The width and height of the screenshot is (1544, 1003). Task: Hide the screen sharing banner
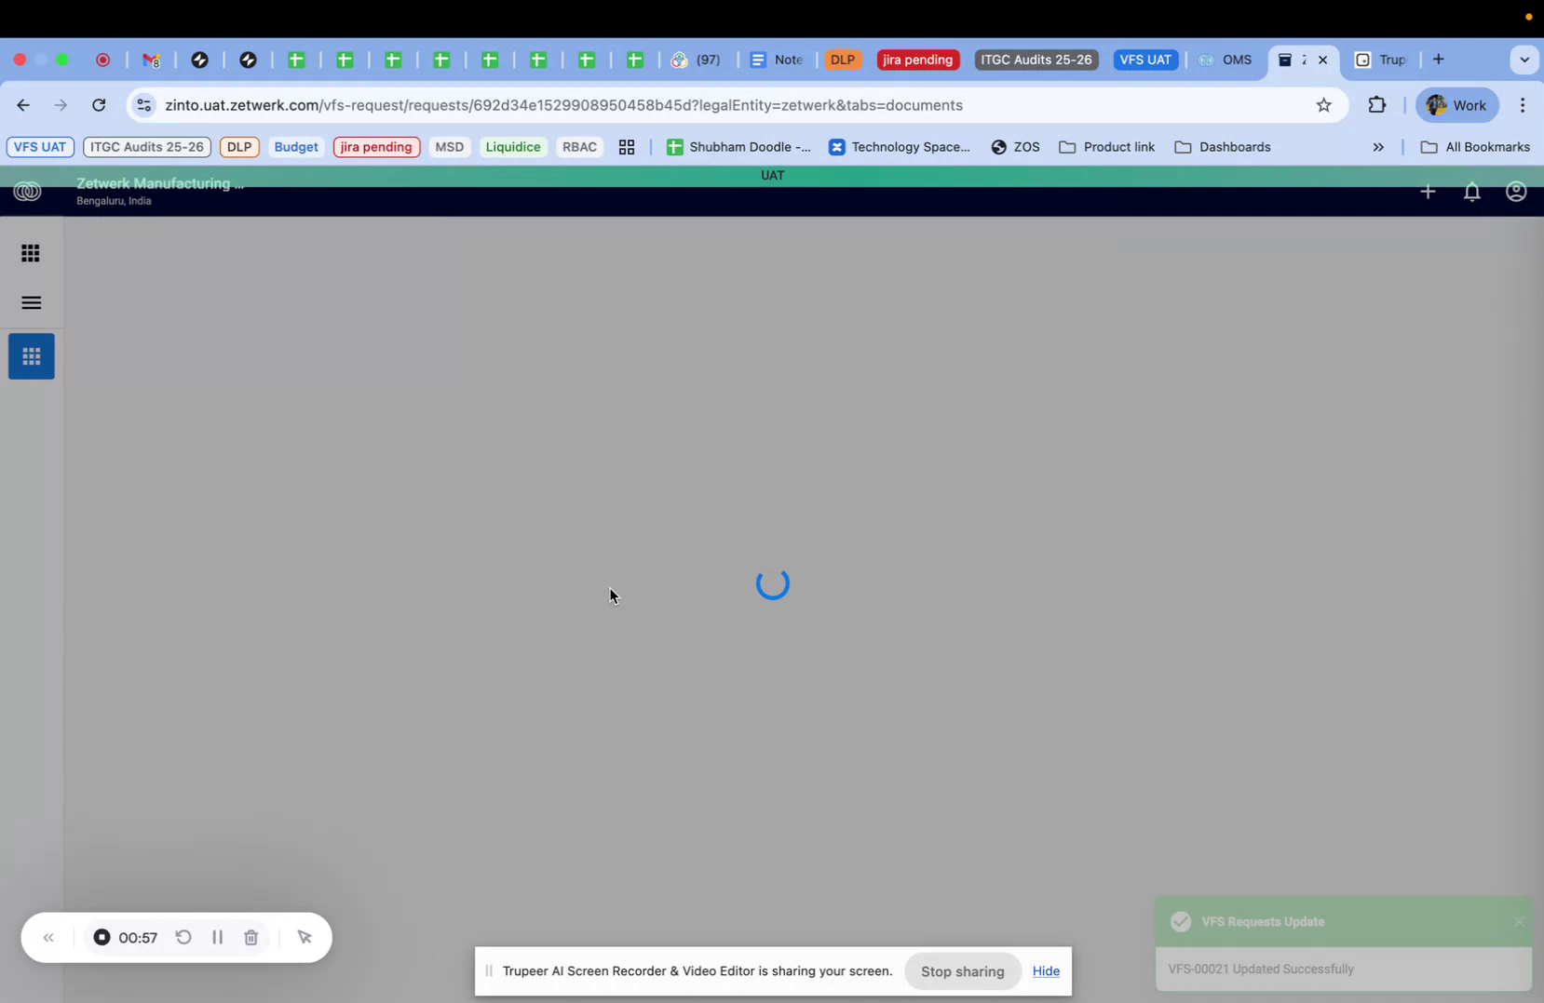click(1045, 970)
